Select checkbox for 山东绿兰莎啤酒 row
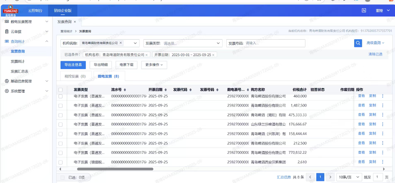The height and width of the screenshot is (183, 395). pyautogui.click(x=61, y=124)
